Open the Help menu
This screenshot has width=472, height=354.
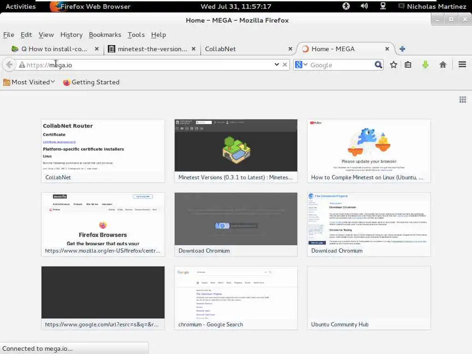click(x=159, y=35)
